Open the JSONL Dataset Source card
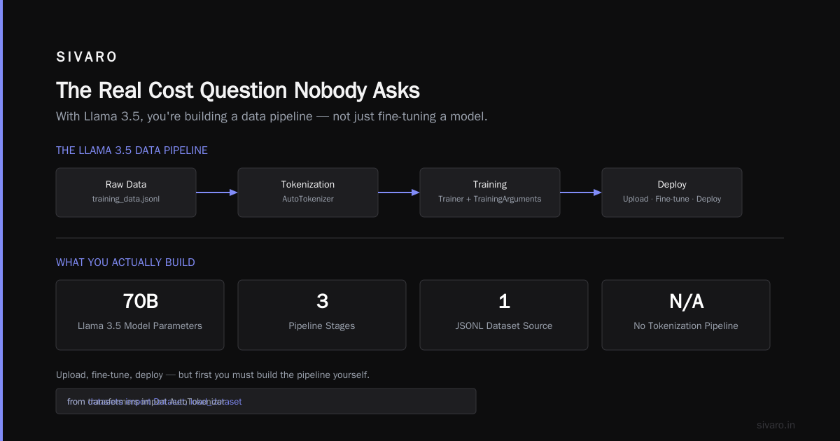The image size is (840, 441). [504, 315]
